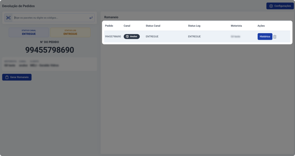The image size is (295, 156).
Task: Click the enter arrow icon in code field
Action: pos(91,18)
